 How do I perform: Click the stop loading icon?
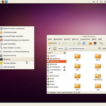click(79, 43)
